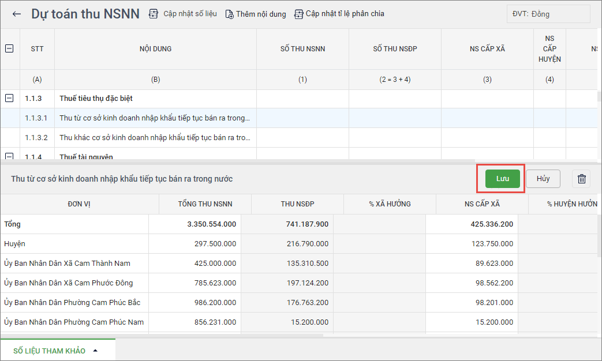Image resolution: width=602 pixels, height=361 pixels.
Task: Click the back arrow icon
Action: 17,14
